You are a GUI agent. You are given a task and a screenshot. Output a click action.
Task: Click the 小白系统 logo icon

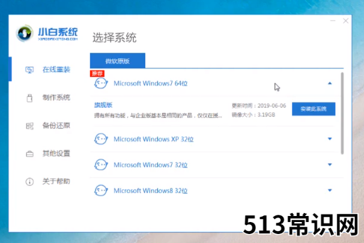click(x=25, y=34)
